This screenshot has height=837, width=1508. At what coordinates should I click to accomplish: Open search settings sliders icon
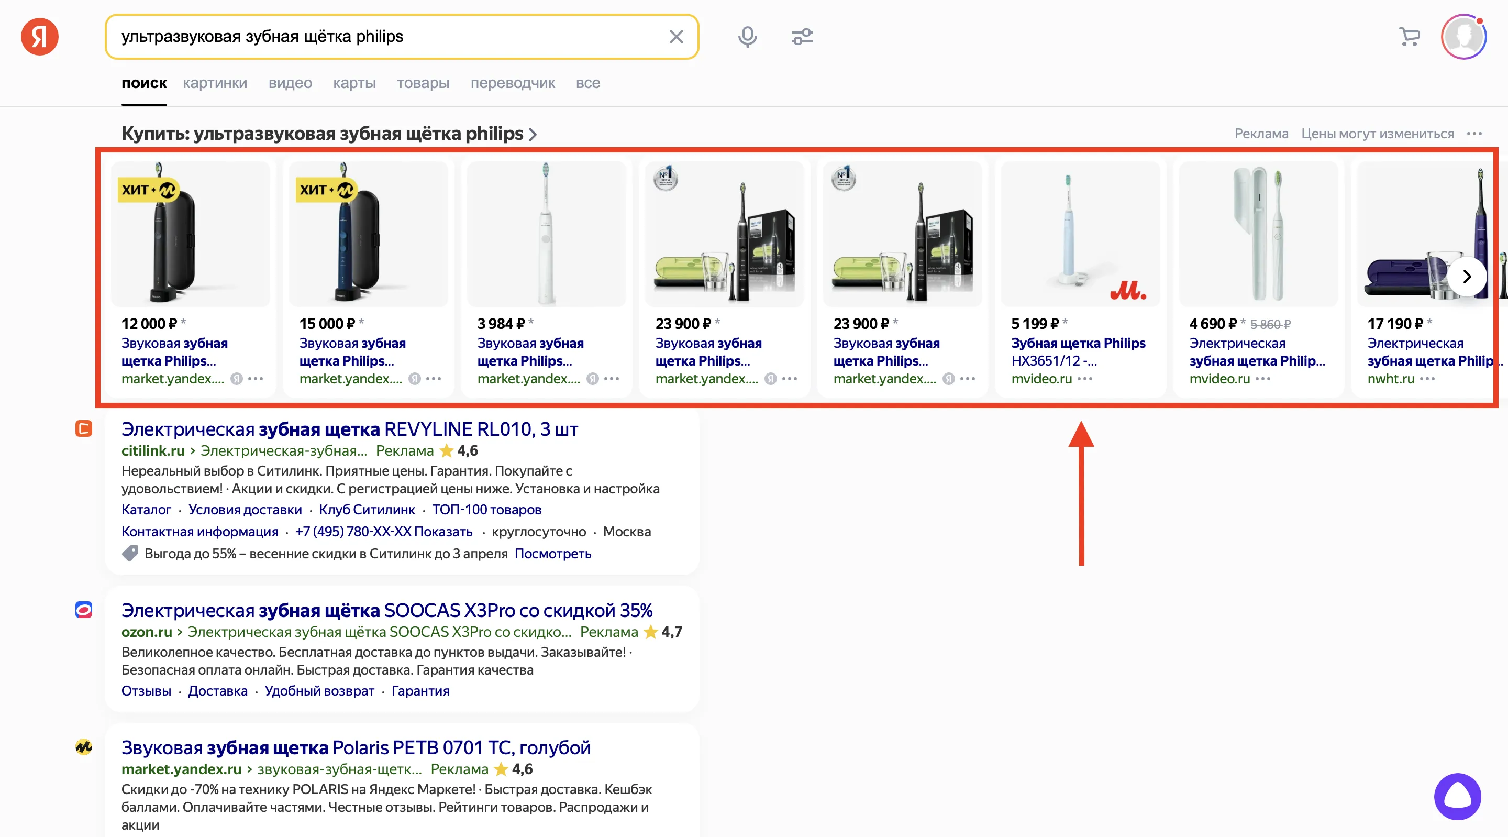(x=802, y=37)
